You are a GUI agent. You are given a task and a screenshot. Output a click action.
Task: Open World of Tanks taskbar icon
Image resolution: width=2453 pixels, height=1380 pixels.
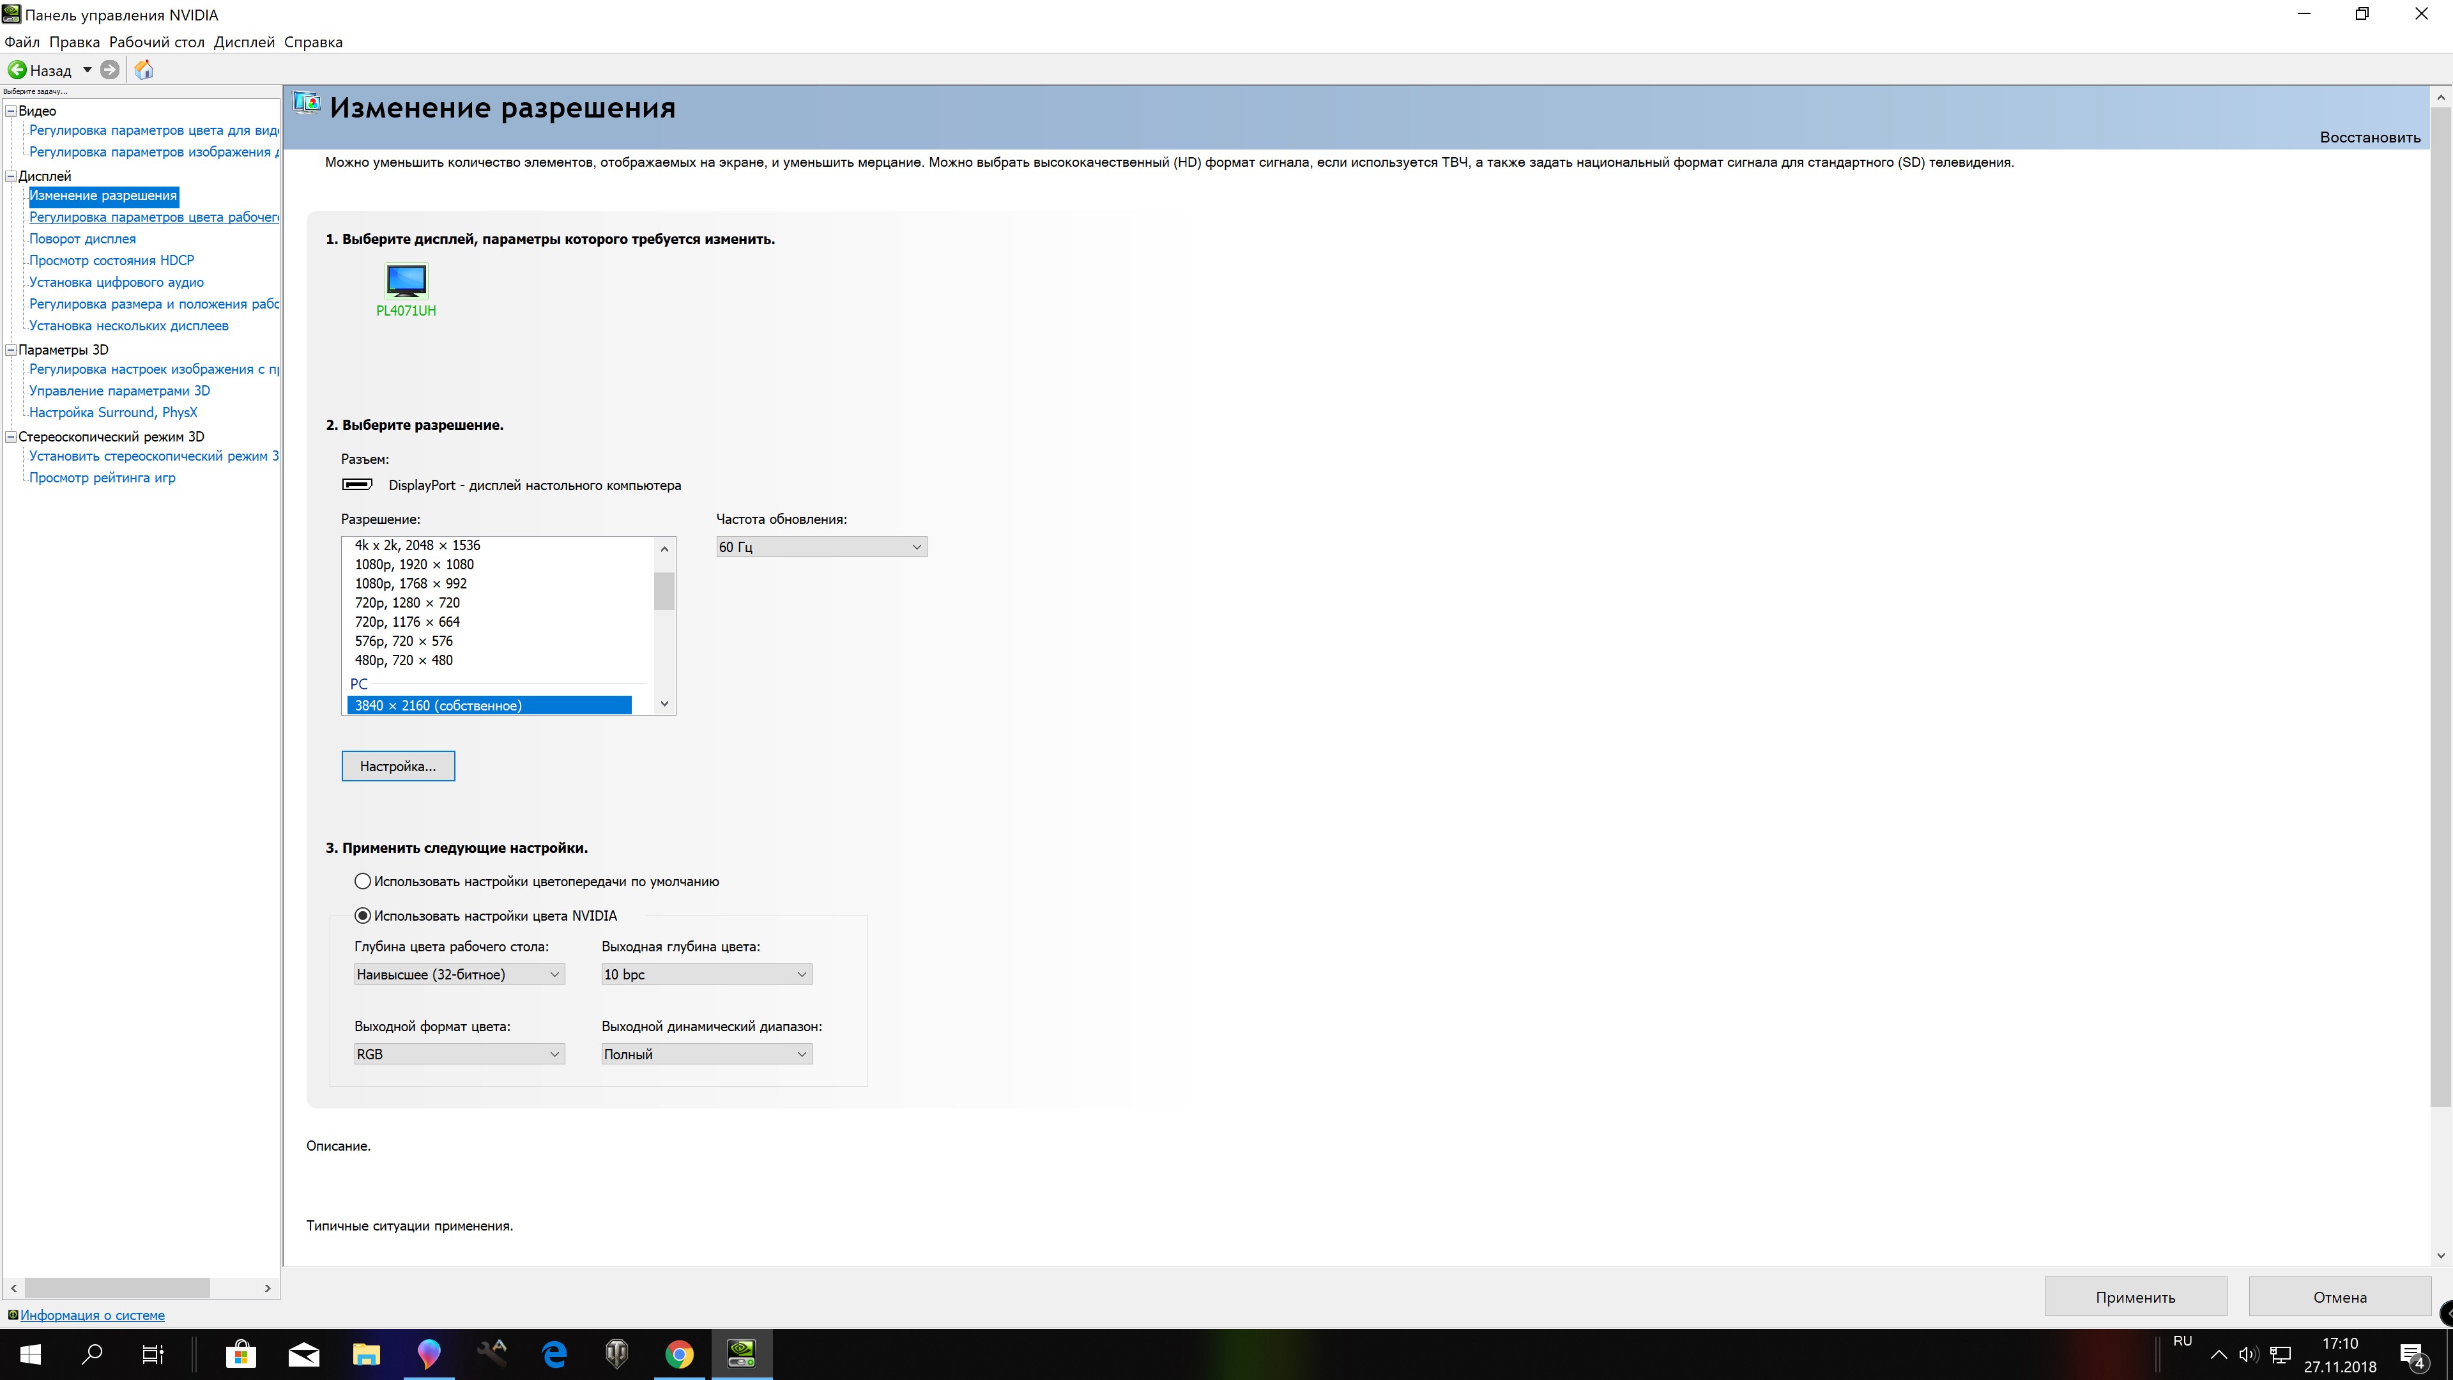click(x=617, y=1353)
